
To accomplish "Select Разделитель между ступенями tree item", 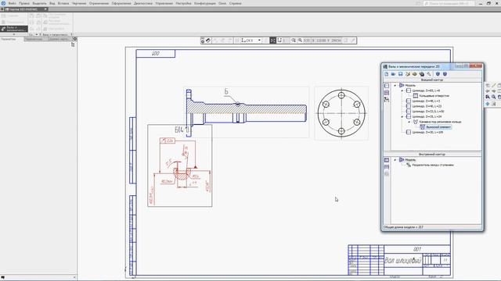I will point(433,165).
